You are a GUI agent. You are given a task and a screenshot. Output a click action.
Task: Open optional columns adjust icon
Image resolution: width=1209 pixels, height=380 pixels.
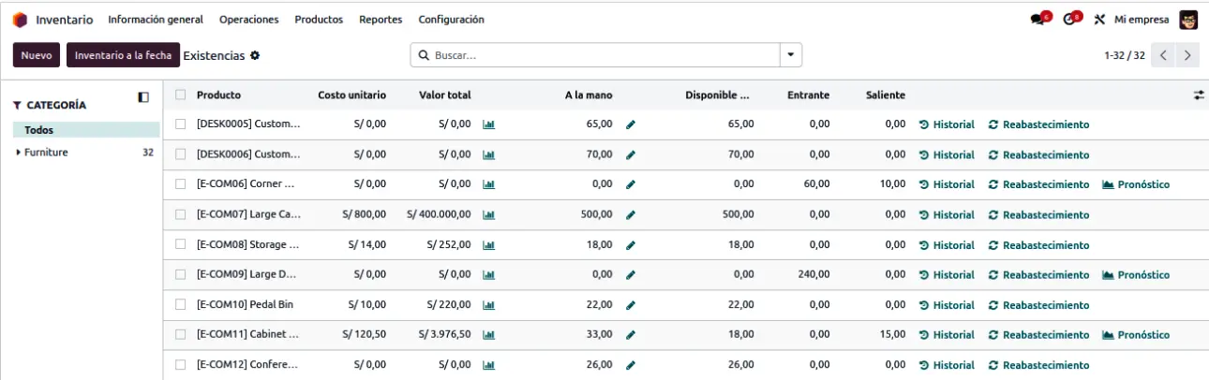(x=1198, y=95)
